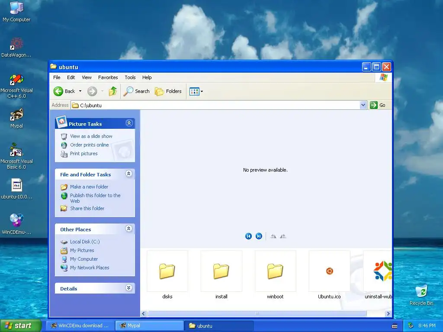Go to My Network Places
Screen dimensions: 443x332
[90, 268]
